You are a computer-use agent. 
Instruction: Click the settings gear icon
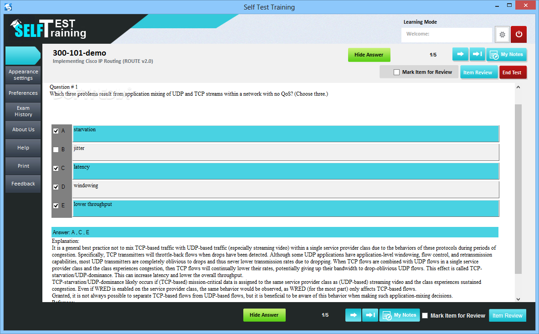(x=502, y=34)
